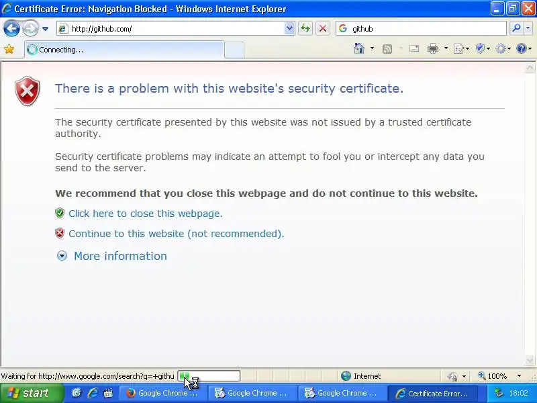
Task: Open the Windows 'start' menu button
Action: pyautogui.click(x=32, y=393)
